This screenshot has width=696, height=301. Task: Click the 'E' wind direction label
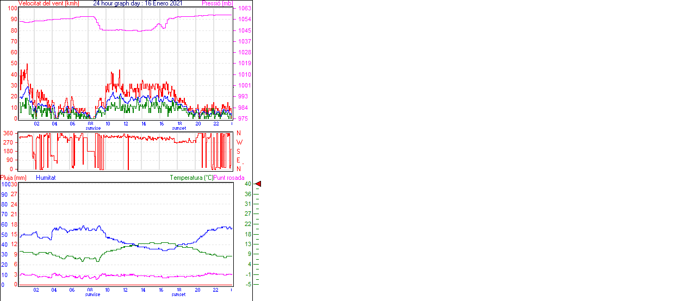pyautogui.click(x=239, y=160)
